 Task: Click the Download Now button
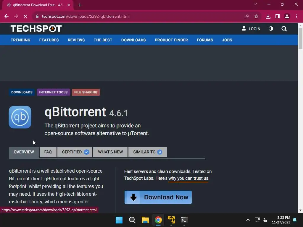(x=158, y=197)
